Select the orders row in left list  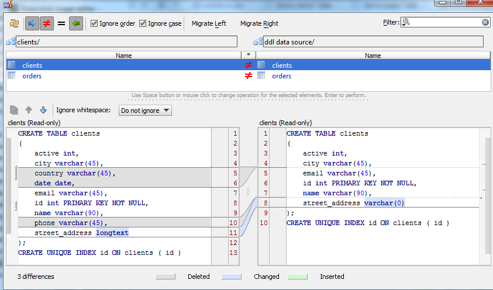pyautogui.click(x=123, y=76)
